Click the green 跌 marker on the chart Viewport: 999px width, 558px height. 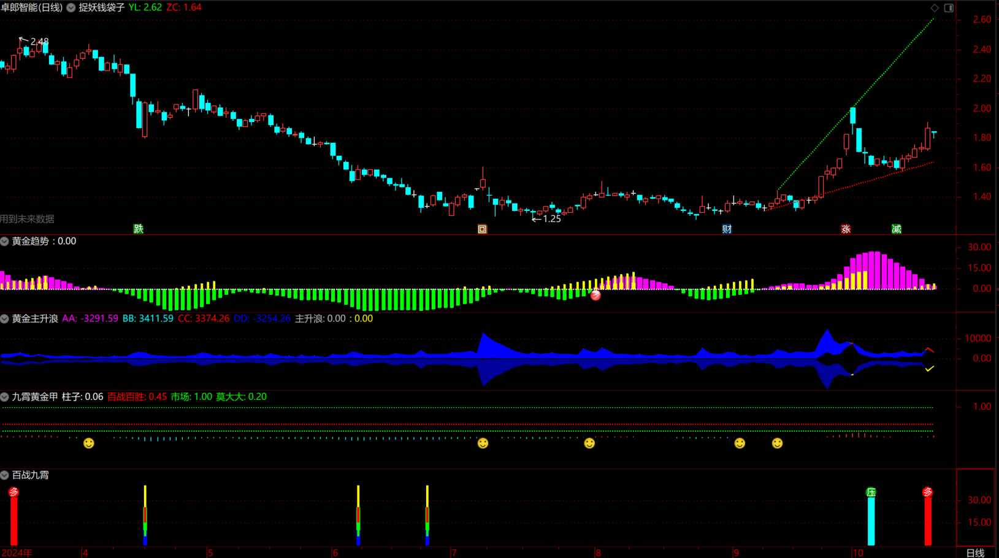coord(139,229)
